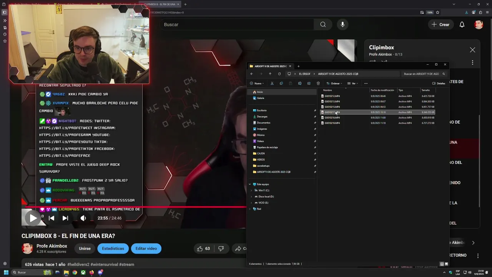Sort by Fecha de modificación column

coord(382,90)
